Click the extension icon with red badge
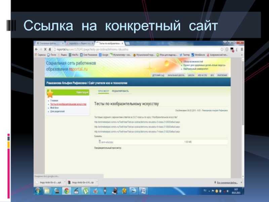 click(x=232, y=49)
